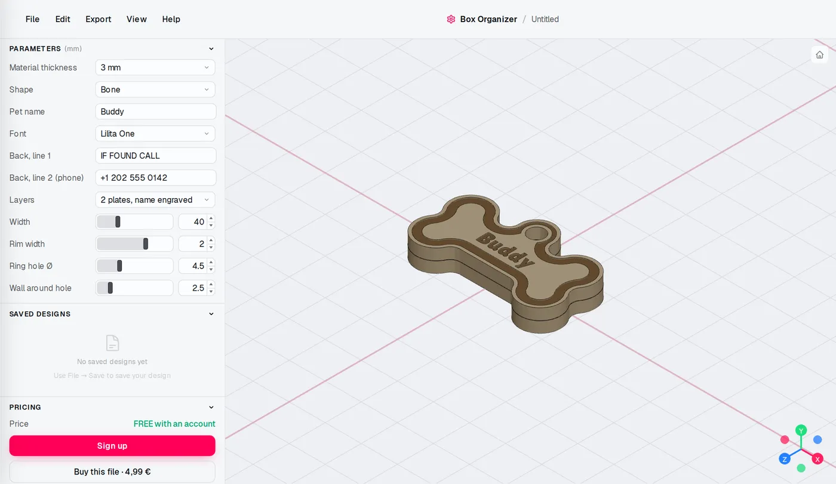The height and width of the screenshot is (484, 836).
Task: Collapse the Parameters section
Action: (211, 49)
